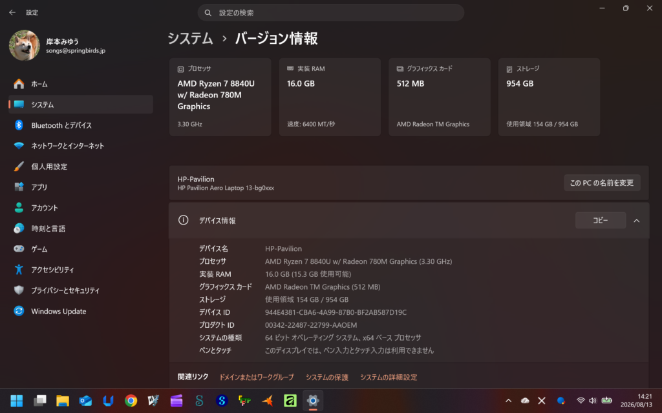Open the ホーム settings page
The width and height of the screenshot is (662, 413).
[81, 84]
